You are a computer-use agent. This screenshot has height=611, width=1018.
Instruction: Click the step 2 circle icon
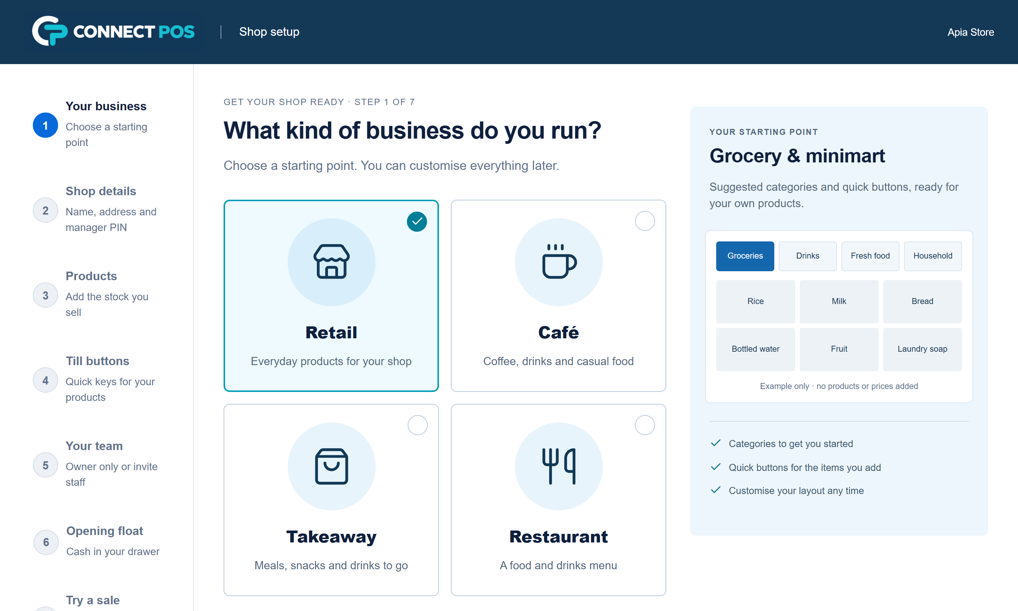click(x=45, y=210)
